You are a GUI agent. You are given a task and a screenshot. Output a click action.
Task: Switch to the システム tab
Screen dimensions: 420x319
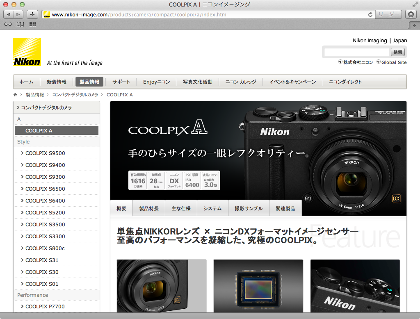[212, 208]
